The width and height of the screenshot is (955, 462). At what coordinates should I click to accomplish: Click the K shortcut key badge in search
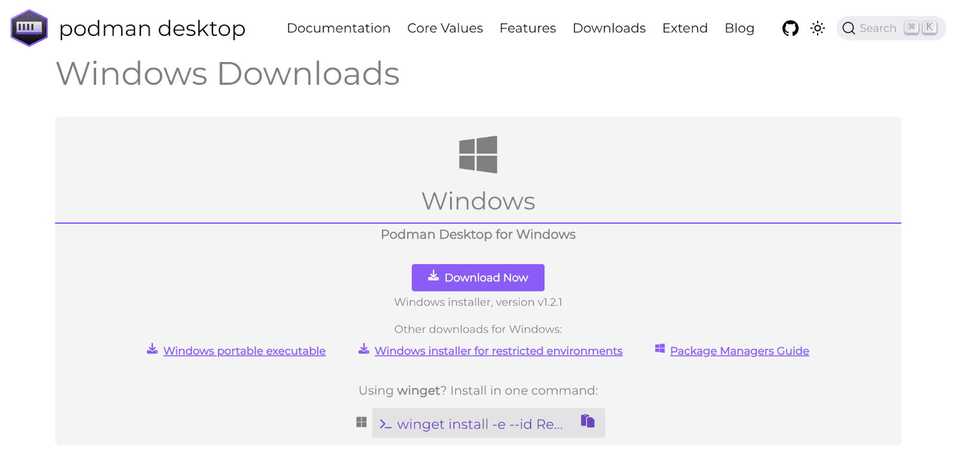[x=929, y=27]
